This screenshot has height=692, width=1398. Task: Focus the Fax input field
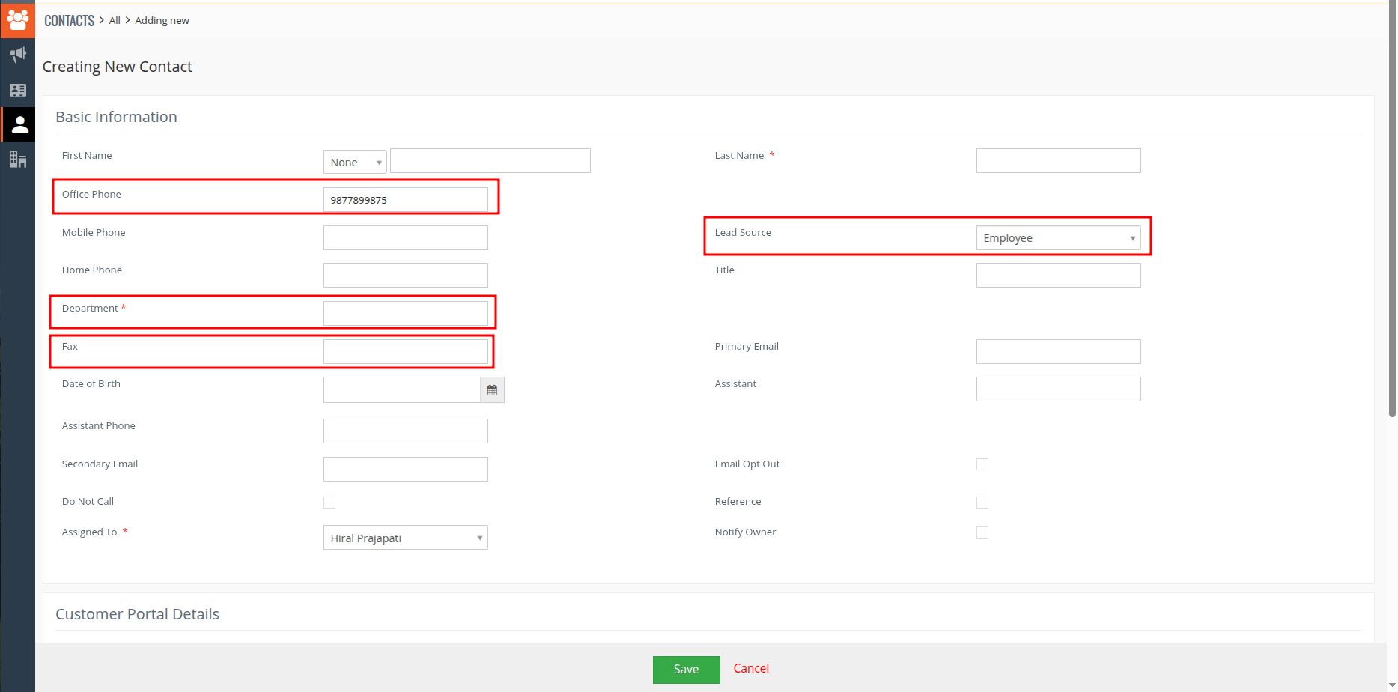click(x=405, y=351)
